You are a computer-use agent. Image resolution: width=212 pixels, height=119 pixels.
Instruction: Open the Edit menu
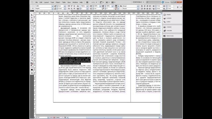(41, 2)
